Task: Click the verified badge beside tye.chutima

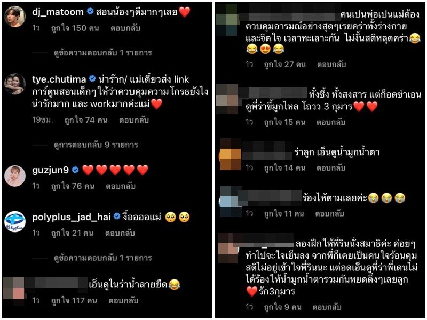Action: (x=92, y=79)
